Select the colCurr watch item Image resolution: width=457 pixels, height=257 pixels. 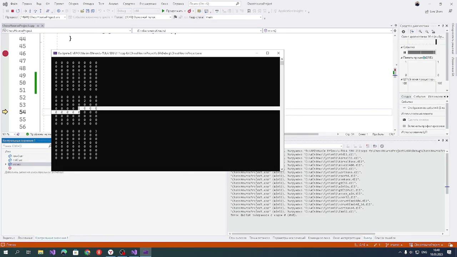click(x=17, y=160)
